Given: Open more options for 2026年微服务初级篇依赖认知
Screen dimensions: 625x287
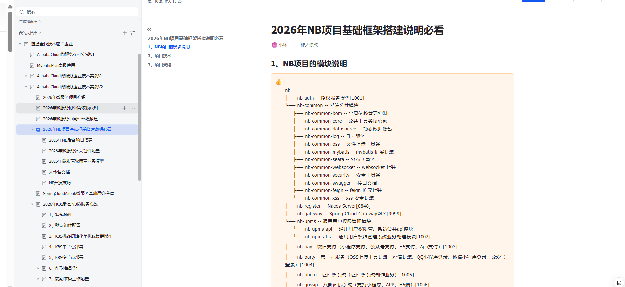Looking at the screenshot, I should click(x=133, y=108).
